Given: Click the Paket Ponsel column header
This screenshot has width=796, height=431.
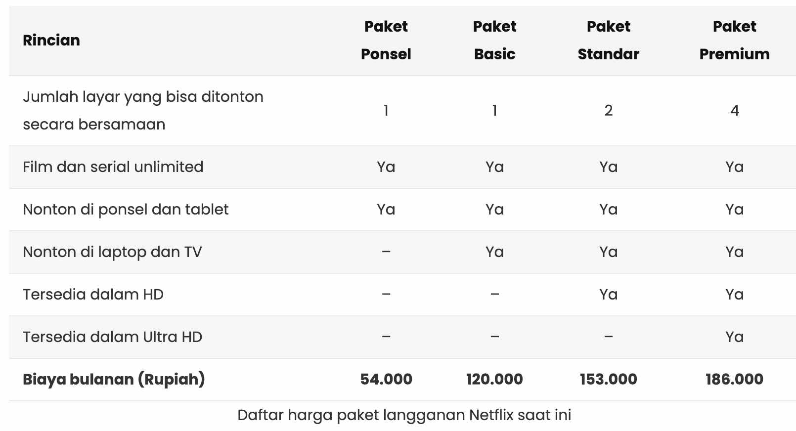Looking at the screenshot, I should click(386, 40).
